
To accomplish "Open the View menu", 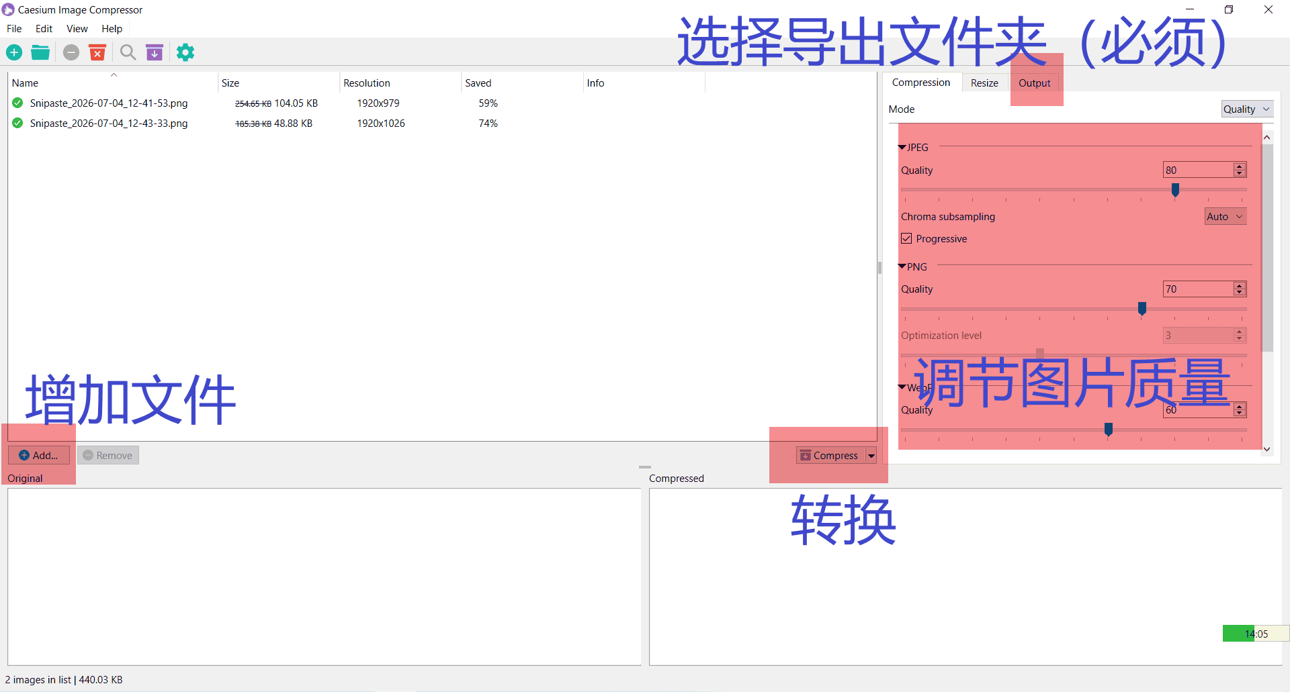I will click(x=77, y=29).
